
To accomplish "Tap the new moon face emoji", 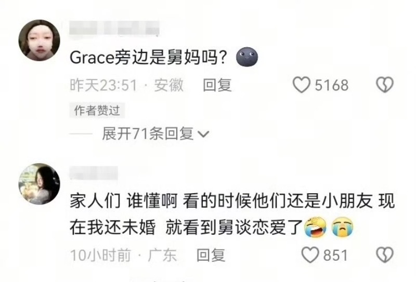I will pyautogui.click(x=247, y=57).
